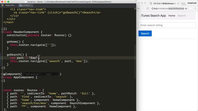This screenshot has height=111, width=198.
Task: Open the Chrome three-dot menu
Action: pyautogui.click(x=195, y=9)
